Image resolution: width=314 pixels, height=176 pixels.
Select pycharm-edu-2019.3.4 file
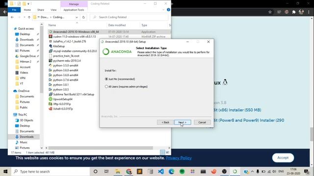click(x=67, y=61)
